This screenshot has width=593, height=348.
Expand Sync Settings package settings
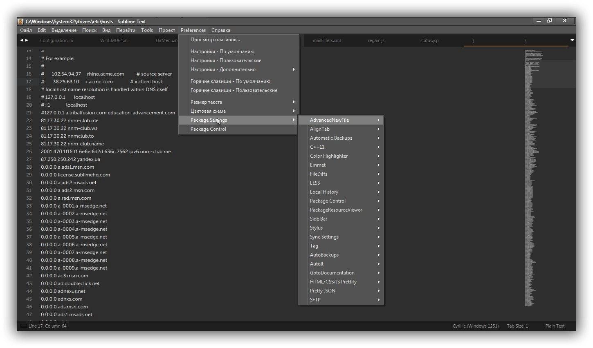click(341, 237)
